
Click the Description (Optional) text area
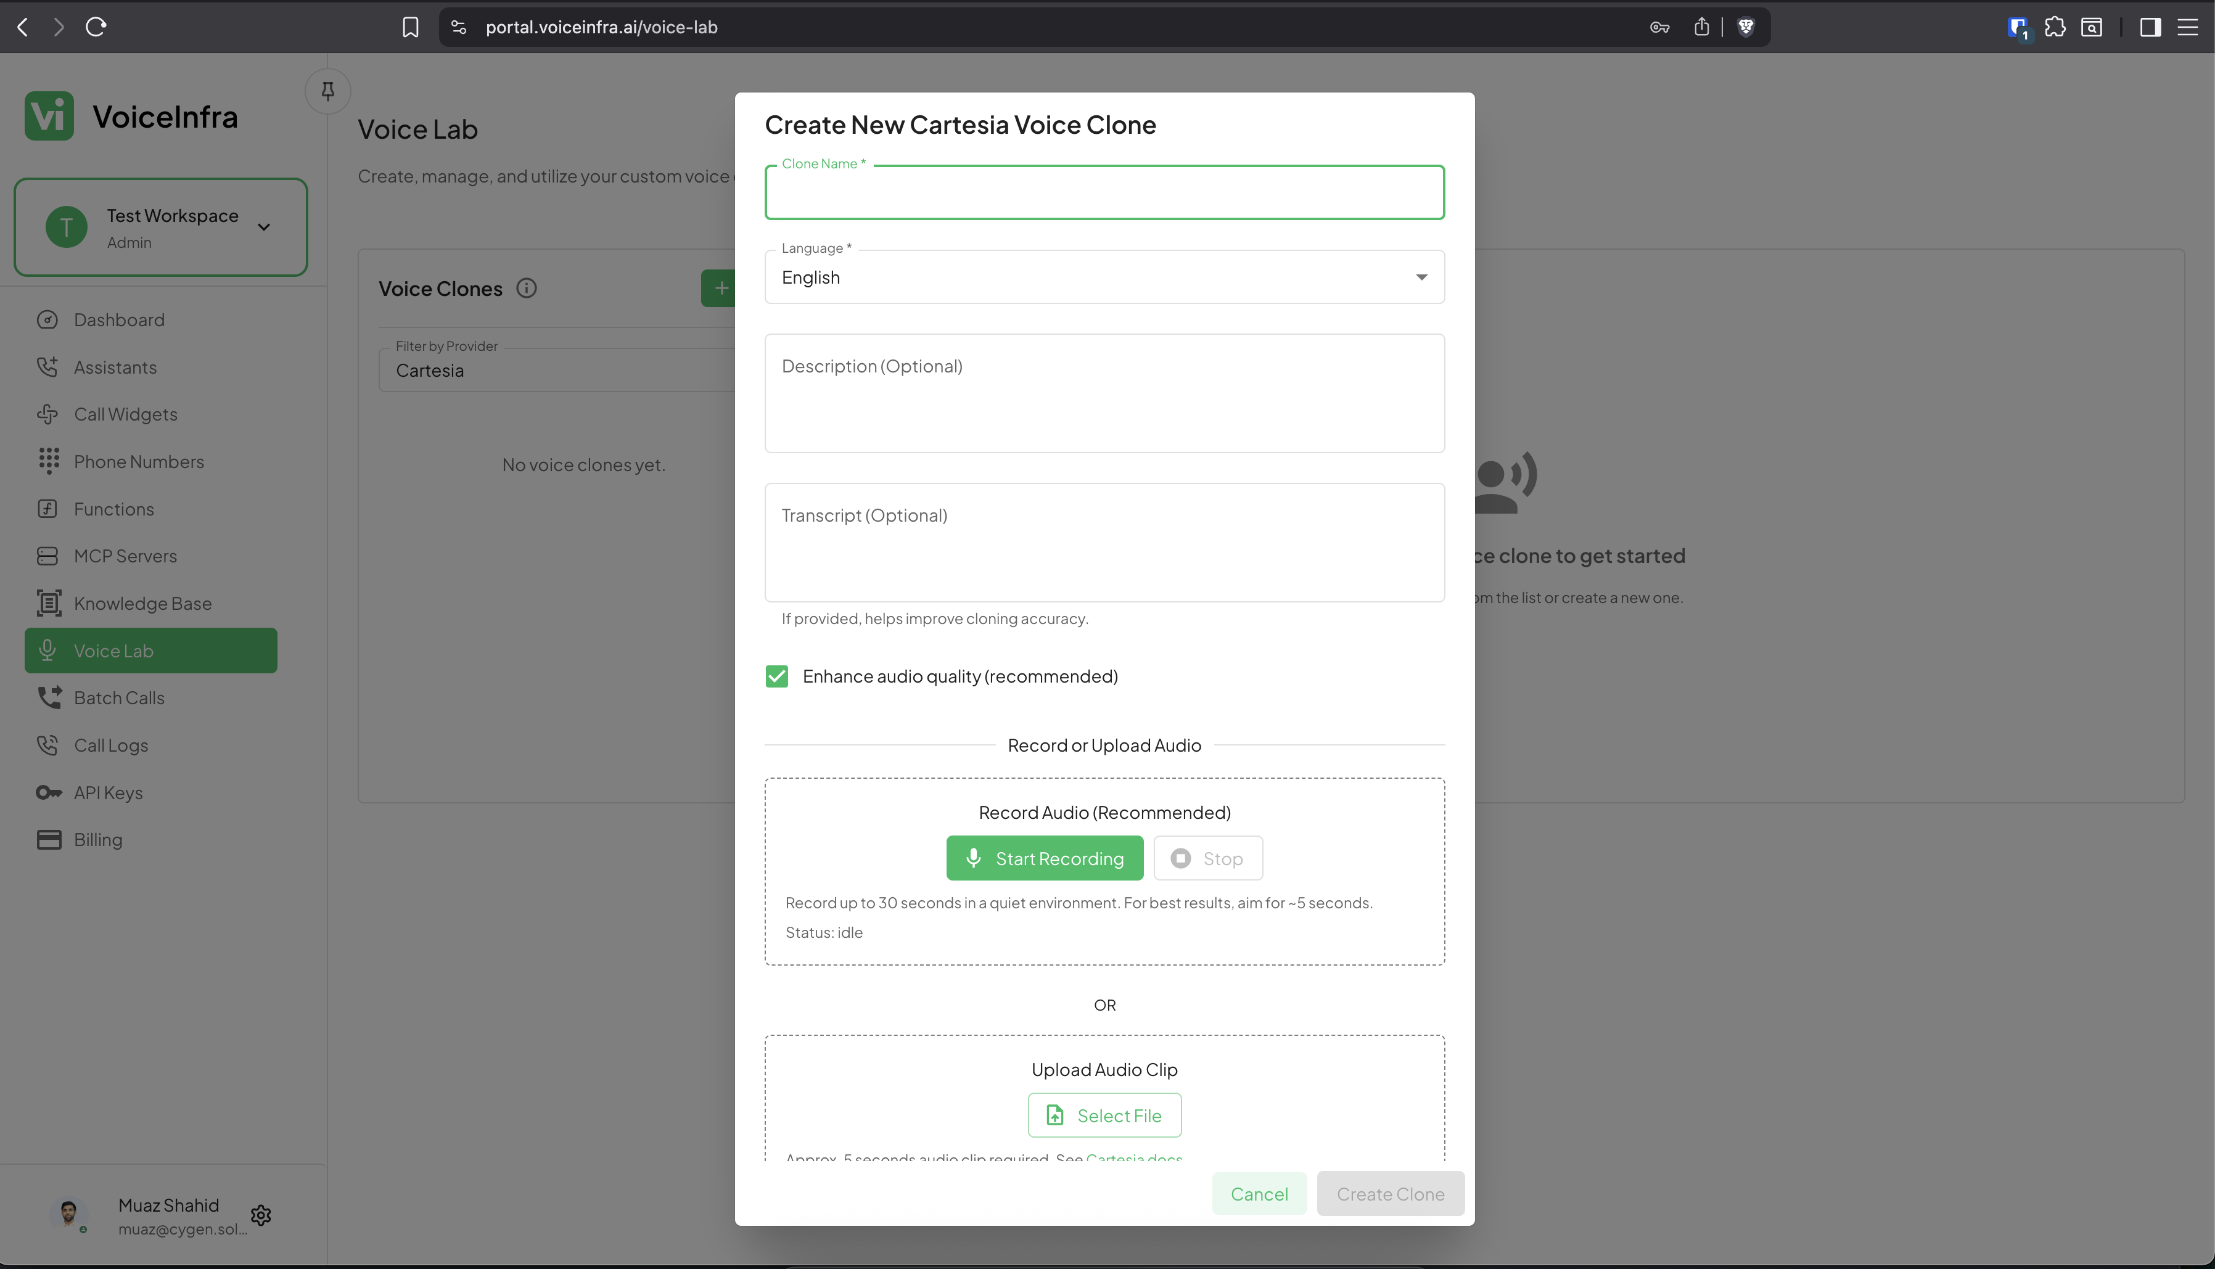[1104, 393]
